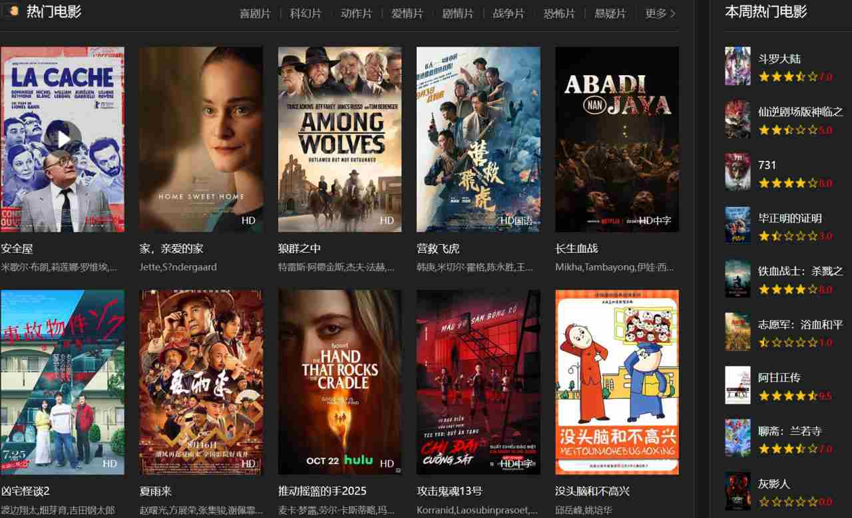The height and width of the screenshot is (518, 852).
Task: Open The Hand That Rocks the Cradle poster
Action: (339, 382)
